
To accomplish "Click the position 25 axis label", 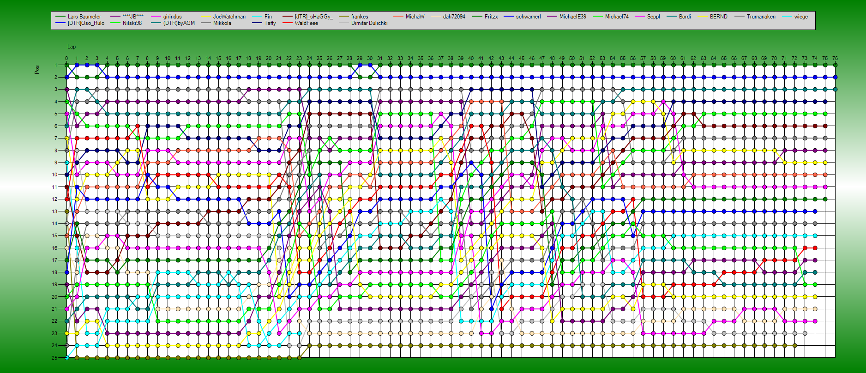I will (54, 358).
